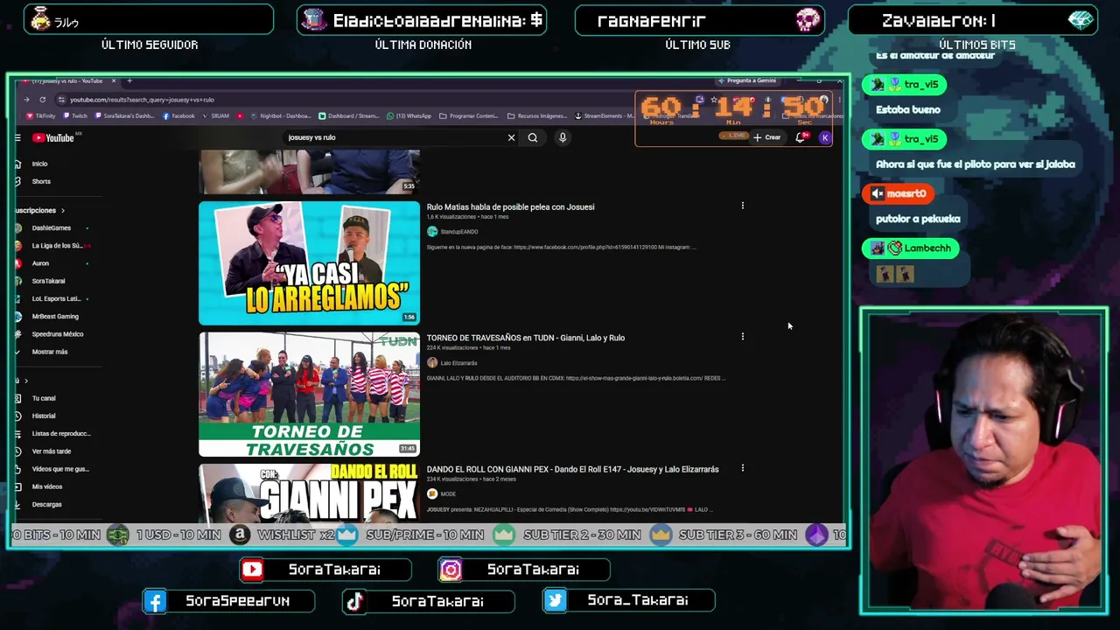1120x630 pixels.
Task: Focus the browser address bar URL
Action: coord(142,100)
